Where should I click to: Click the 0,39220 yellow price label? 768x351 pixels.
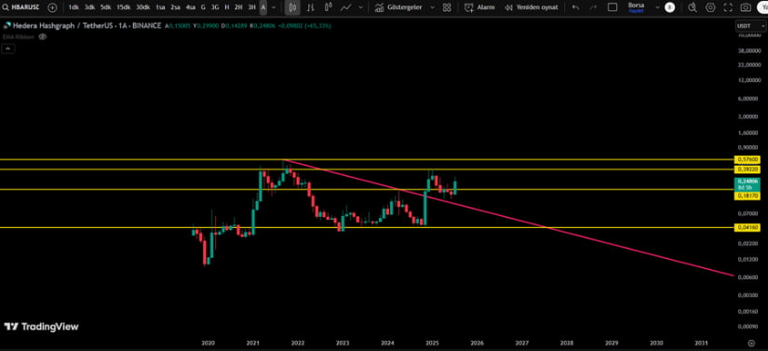point(747,169)
